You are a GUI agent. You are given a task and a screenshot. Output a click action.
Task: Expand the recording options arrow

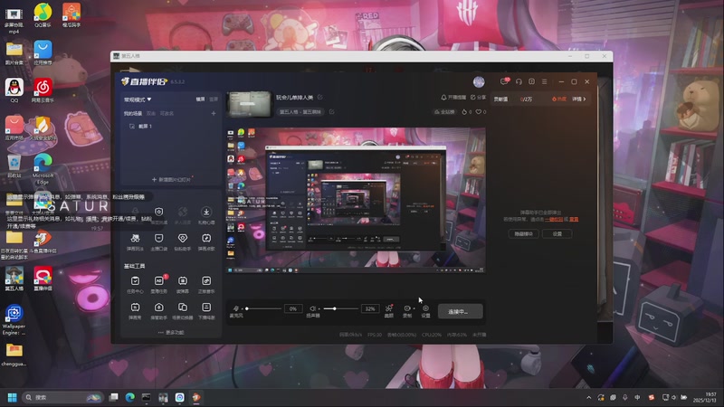point(414,308)
